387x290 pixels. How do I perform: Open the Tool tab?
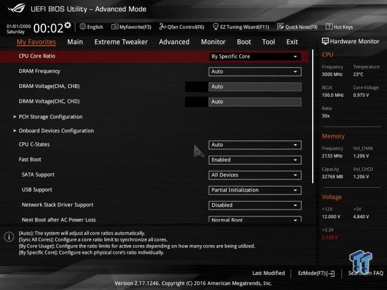click(x=268, y=42)
